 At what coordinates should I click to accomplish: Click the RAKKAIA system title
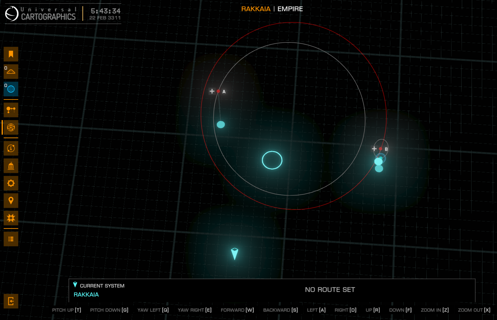pyautogui.click(x=256, y=9)
